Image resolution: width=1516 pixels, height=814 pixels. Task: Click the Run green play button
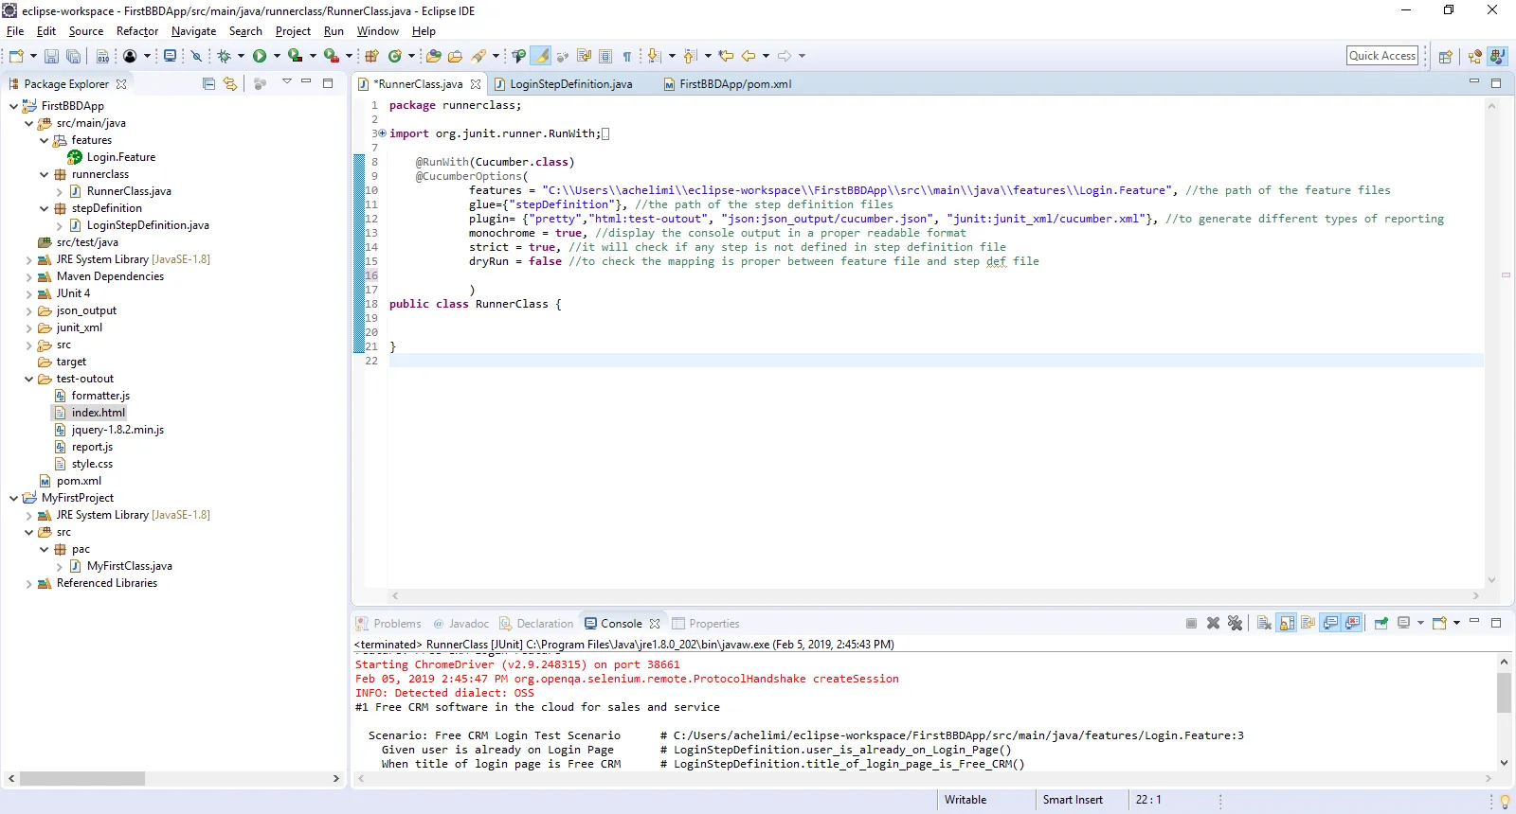(x=260, y=57)
